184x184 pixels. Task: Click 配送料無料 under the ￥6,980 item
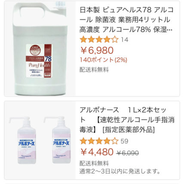click(94, 70)
